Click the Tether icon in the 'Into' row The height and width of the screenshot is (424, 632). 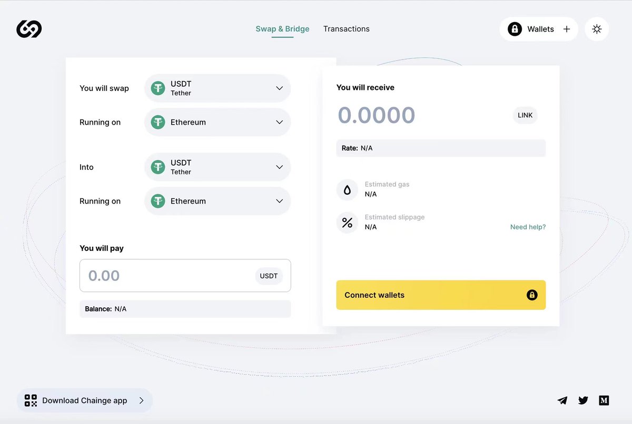(158, 167)
